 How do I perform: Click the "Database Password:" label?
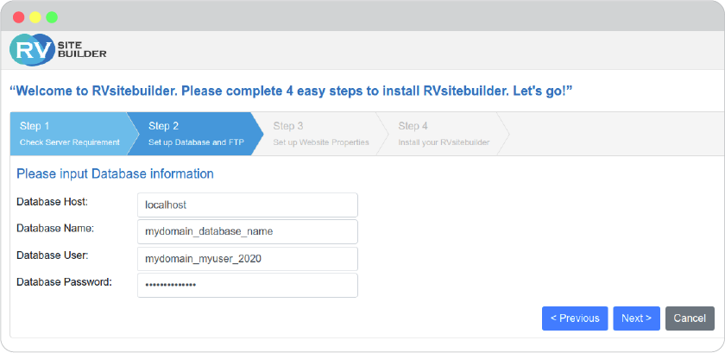pyautogui.click(x=64, y=281)
